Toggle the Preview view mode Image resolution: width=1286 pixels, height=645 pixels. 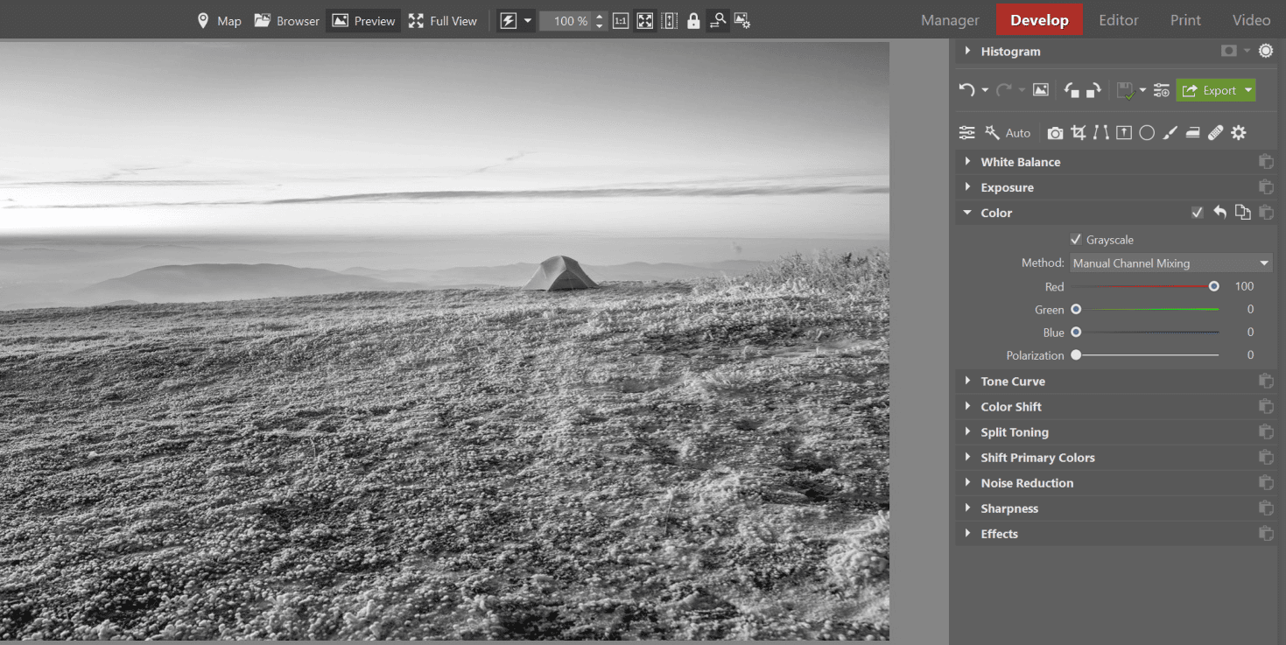click(x=363, y=21)
